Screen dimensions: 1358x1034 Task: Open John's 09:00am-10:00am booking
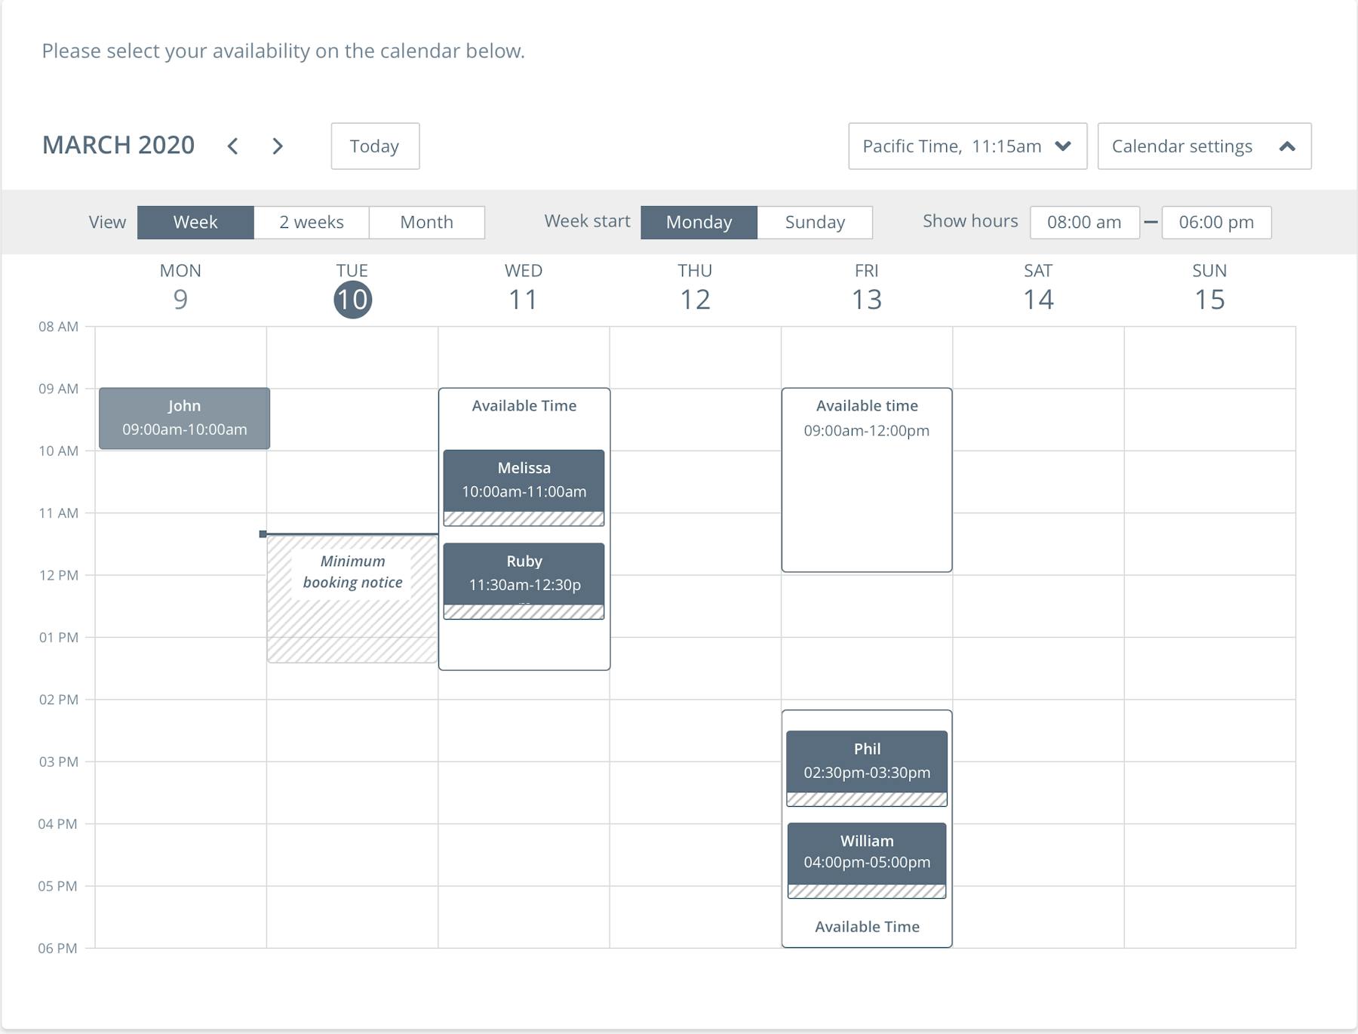(184, 419)
